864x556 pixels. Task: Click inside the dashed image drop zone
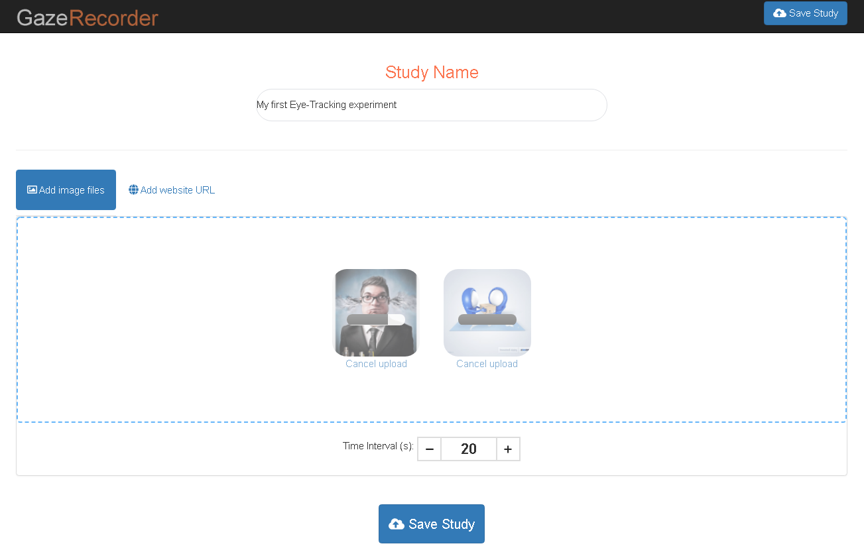click(x=166, y=318)
